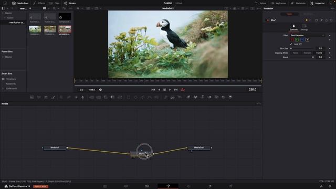Add a Polygon mask from toolbar

143,97
